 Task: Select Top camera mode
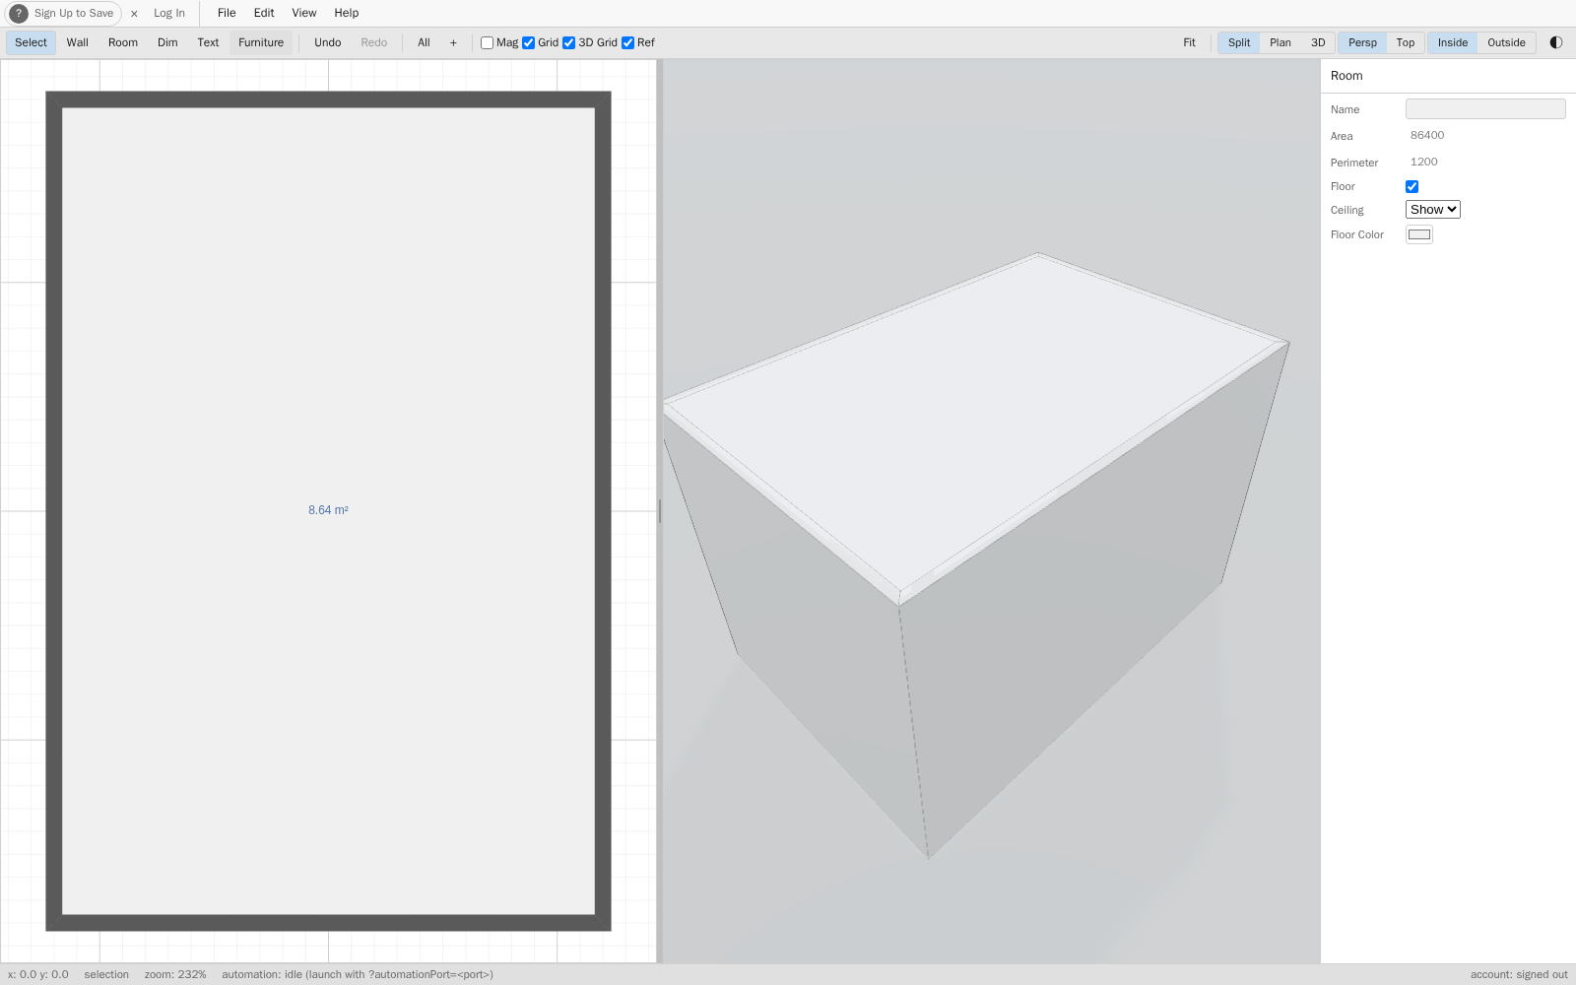coord(1406,42)
